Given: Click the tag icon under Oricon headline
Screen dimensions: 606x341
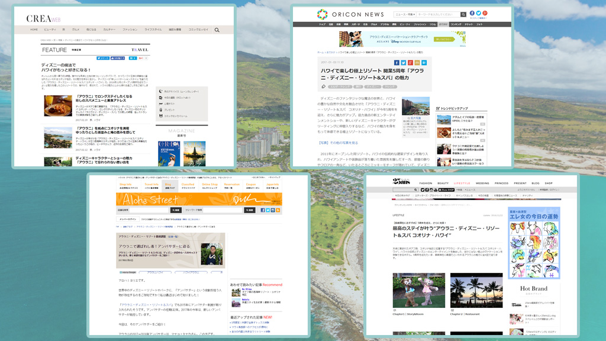Looking at the screenshot, I should [324, 86].
